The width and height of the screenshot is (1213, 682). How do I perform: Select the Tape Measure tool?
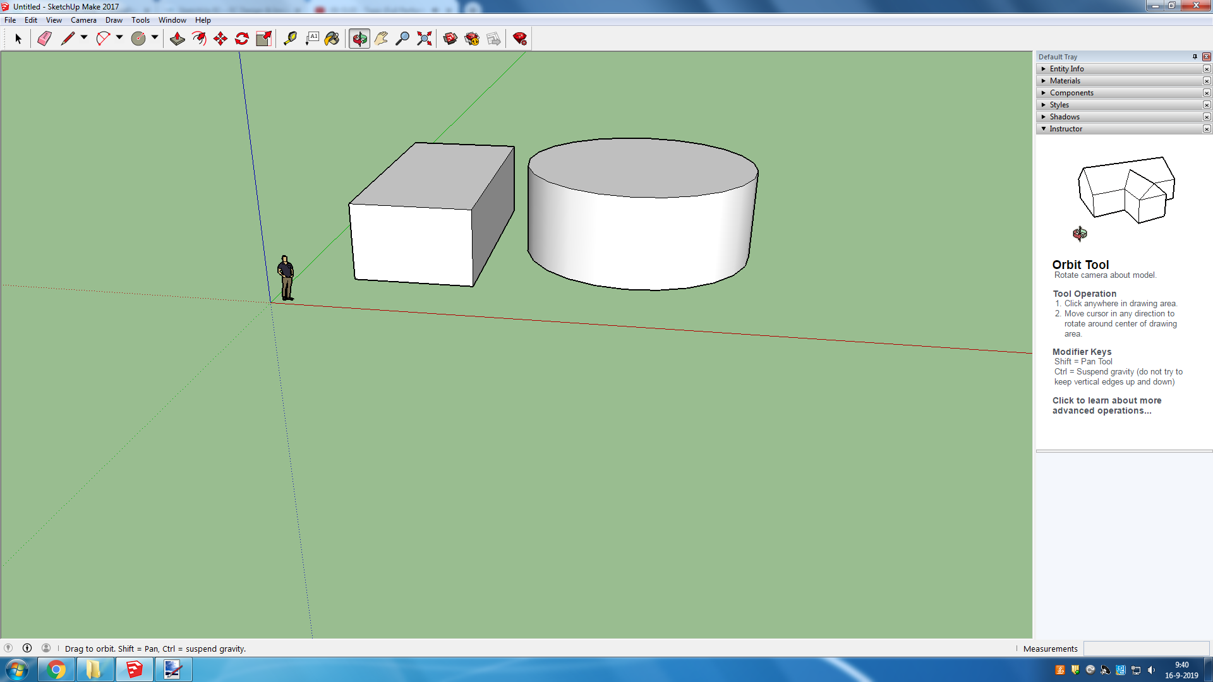click(290, 39)
